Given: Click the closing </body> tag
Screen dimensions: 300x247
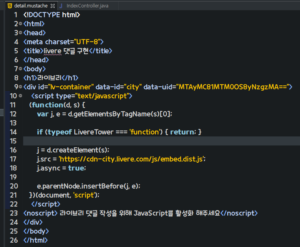Looking at the screenshot, I should (x=36, y=231).
